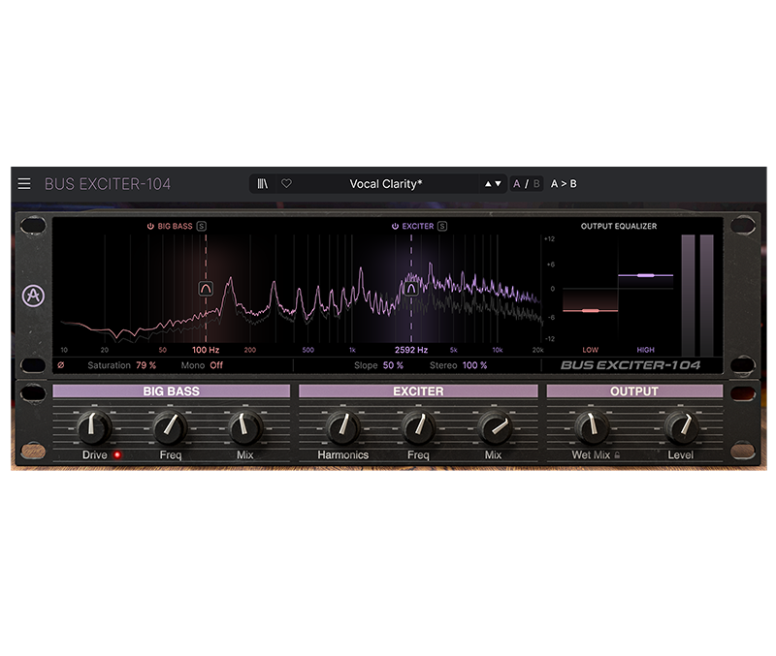Copy settings using A > B button
This screenshot has height=656, width=776.
click(564, 183)
